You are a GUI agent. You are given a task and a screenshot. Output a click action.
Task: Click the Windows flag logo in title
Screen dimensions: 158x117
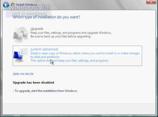[13, 5]
